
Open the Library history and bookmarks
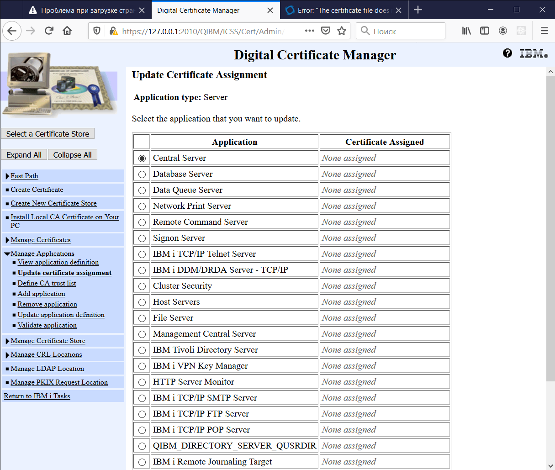coord(466,31)
